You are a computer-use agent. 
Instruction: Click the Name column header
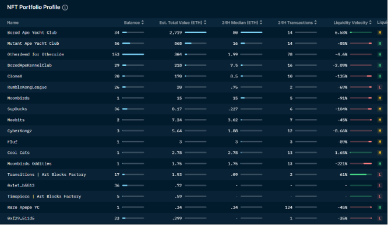click(x=13, y=23)
